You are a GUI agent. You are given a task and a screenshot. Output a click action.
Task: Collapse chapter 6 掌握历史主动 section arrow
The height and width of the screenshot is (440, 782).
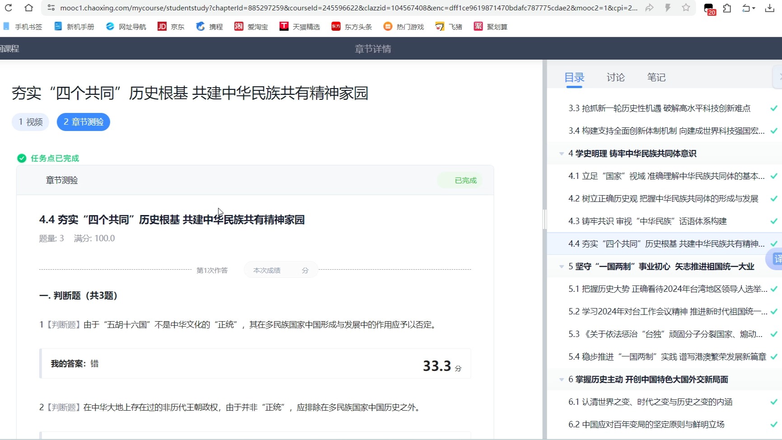[562, 379]
